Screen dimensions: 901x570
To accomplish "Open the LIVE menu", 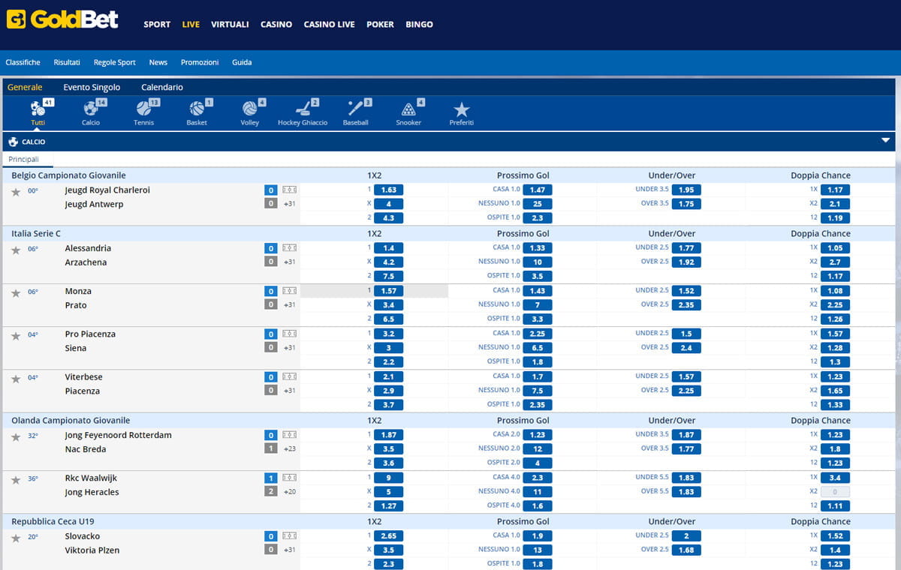I will pos(191,24).
